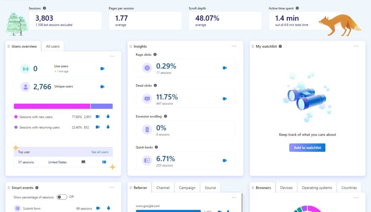Image resolution: width=371 pixels, height=212 pixels.
Task: Open recordings for Live users
Action: [x=102, y=69]
